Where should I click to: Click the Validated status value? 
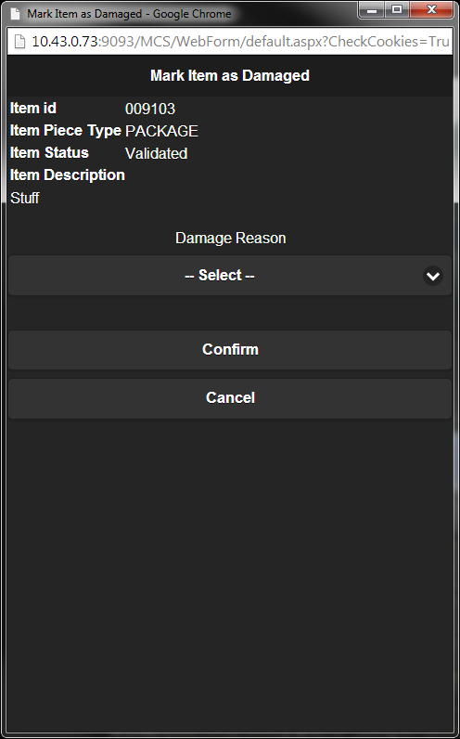pos(157,153)
